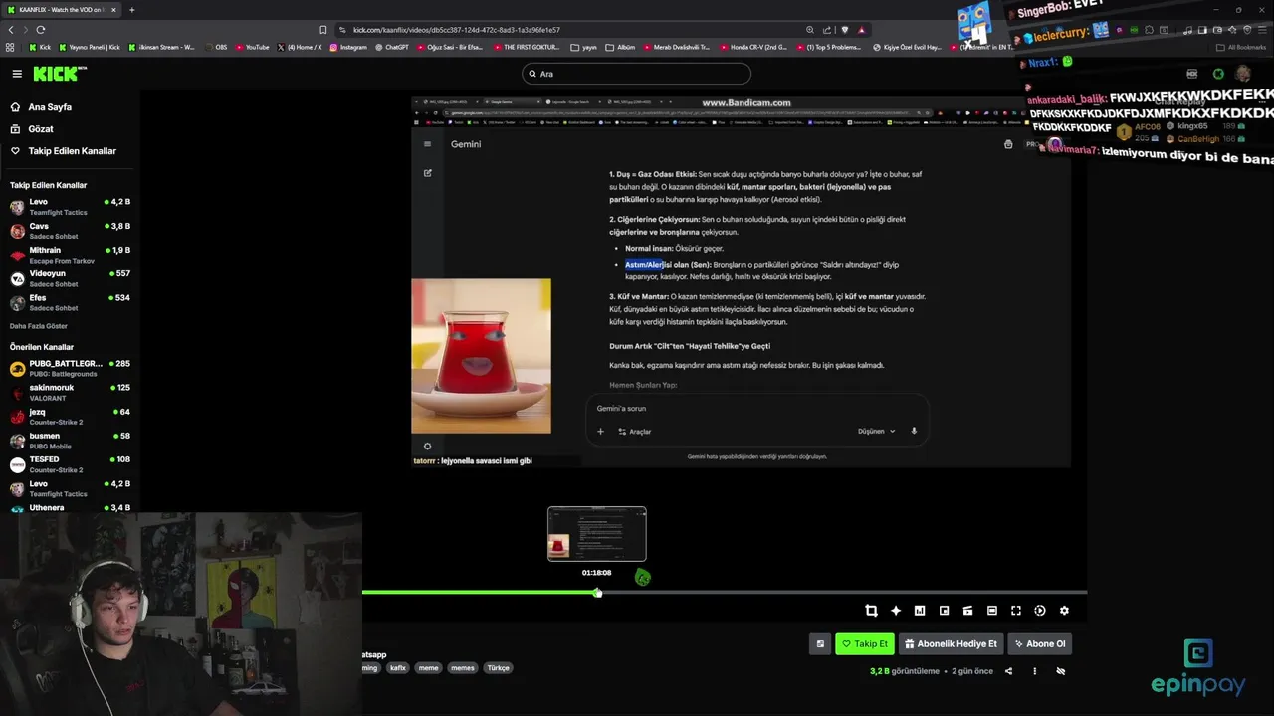1274x716 pixels.
Task: Open the OBS bookmark
Action: 214,47
